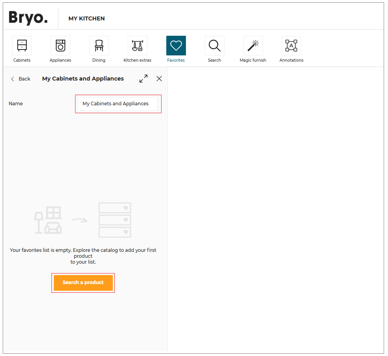The height and width of the screenshot is (356, 388).
Task: Open Kitchen extras utensils category
Action: (x=138, y=46)
